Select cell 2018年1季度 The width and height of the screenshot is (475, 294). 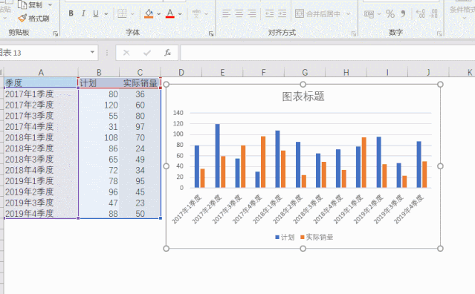click(x=41, y=137)
